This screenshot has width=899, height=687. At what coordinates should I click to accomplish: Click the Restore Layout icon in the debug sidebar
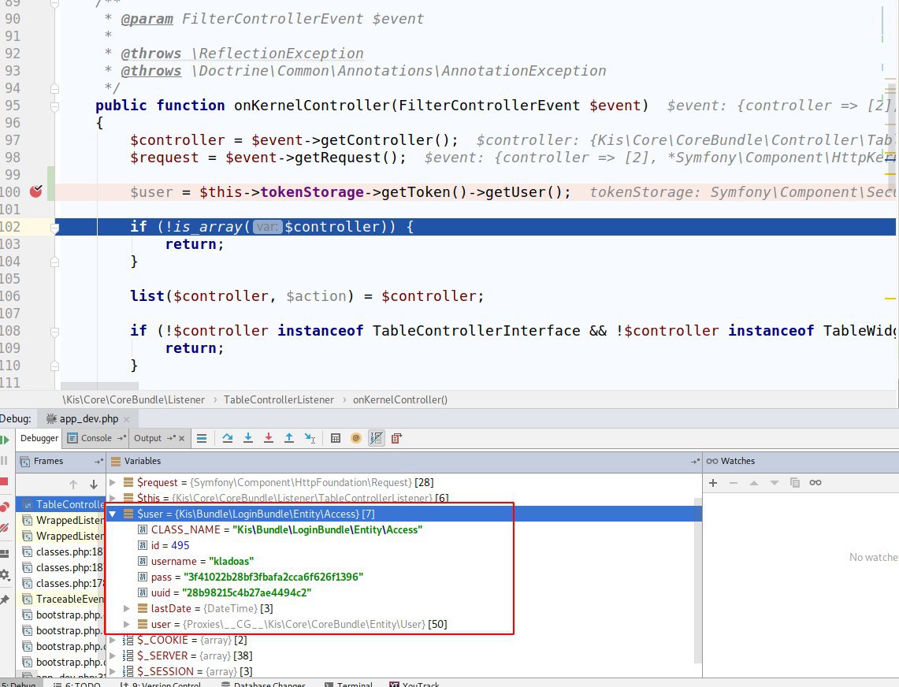tap(4, 553)
